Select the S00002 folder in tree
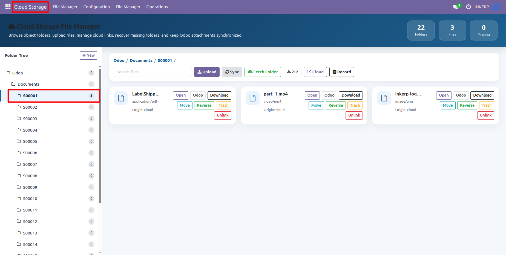The image size is (506, 255). tap(49, 107)
